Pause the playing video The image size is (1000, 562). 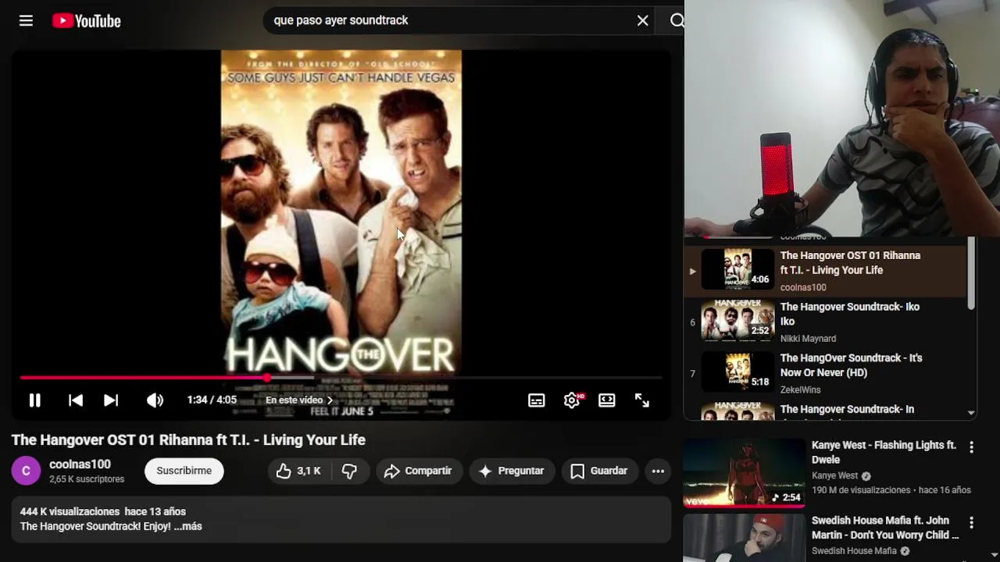pyautogui.click(x=34, y=400)
